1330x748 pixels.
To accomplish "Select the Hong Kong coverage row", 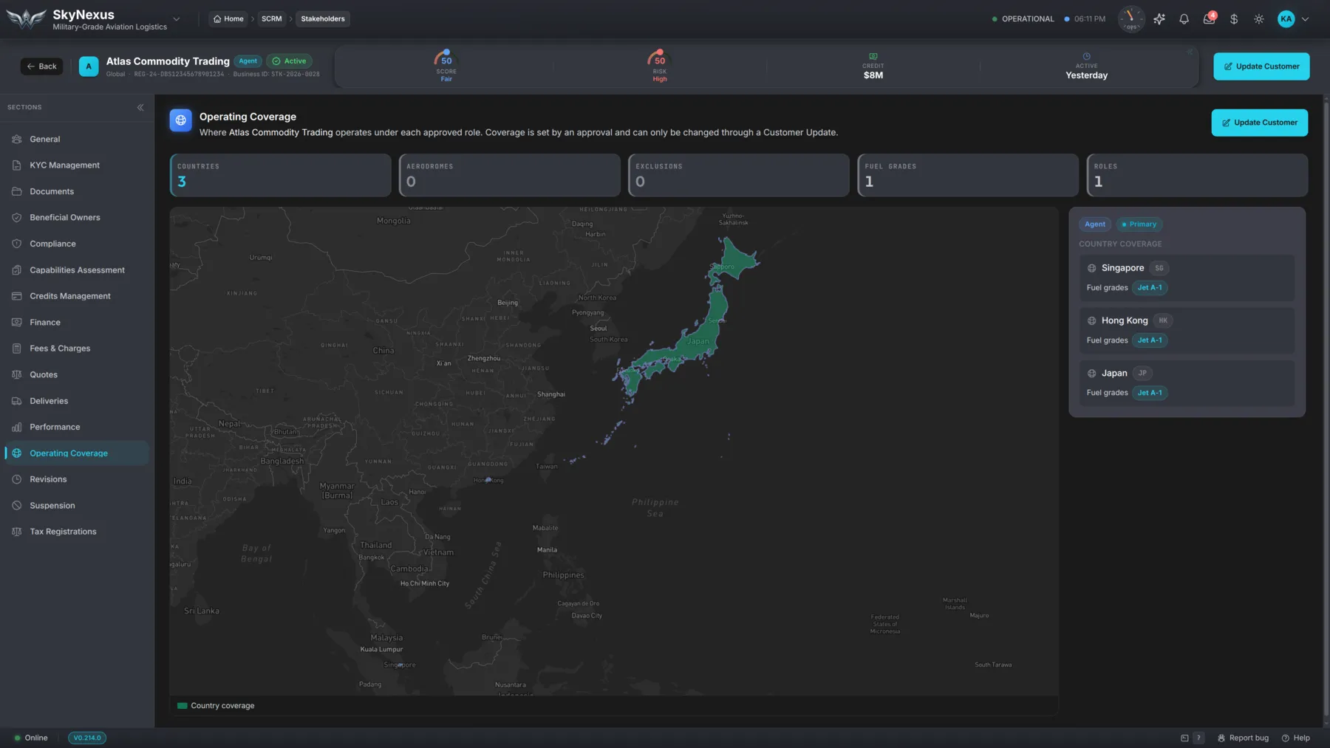I will click(1187, 330).
